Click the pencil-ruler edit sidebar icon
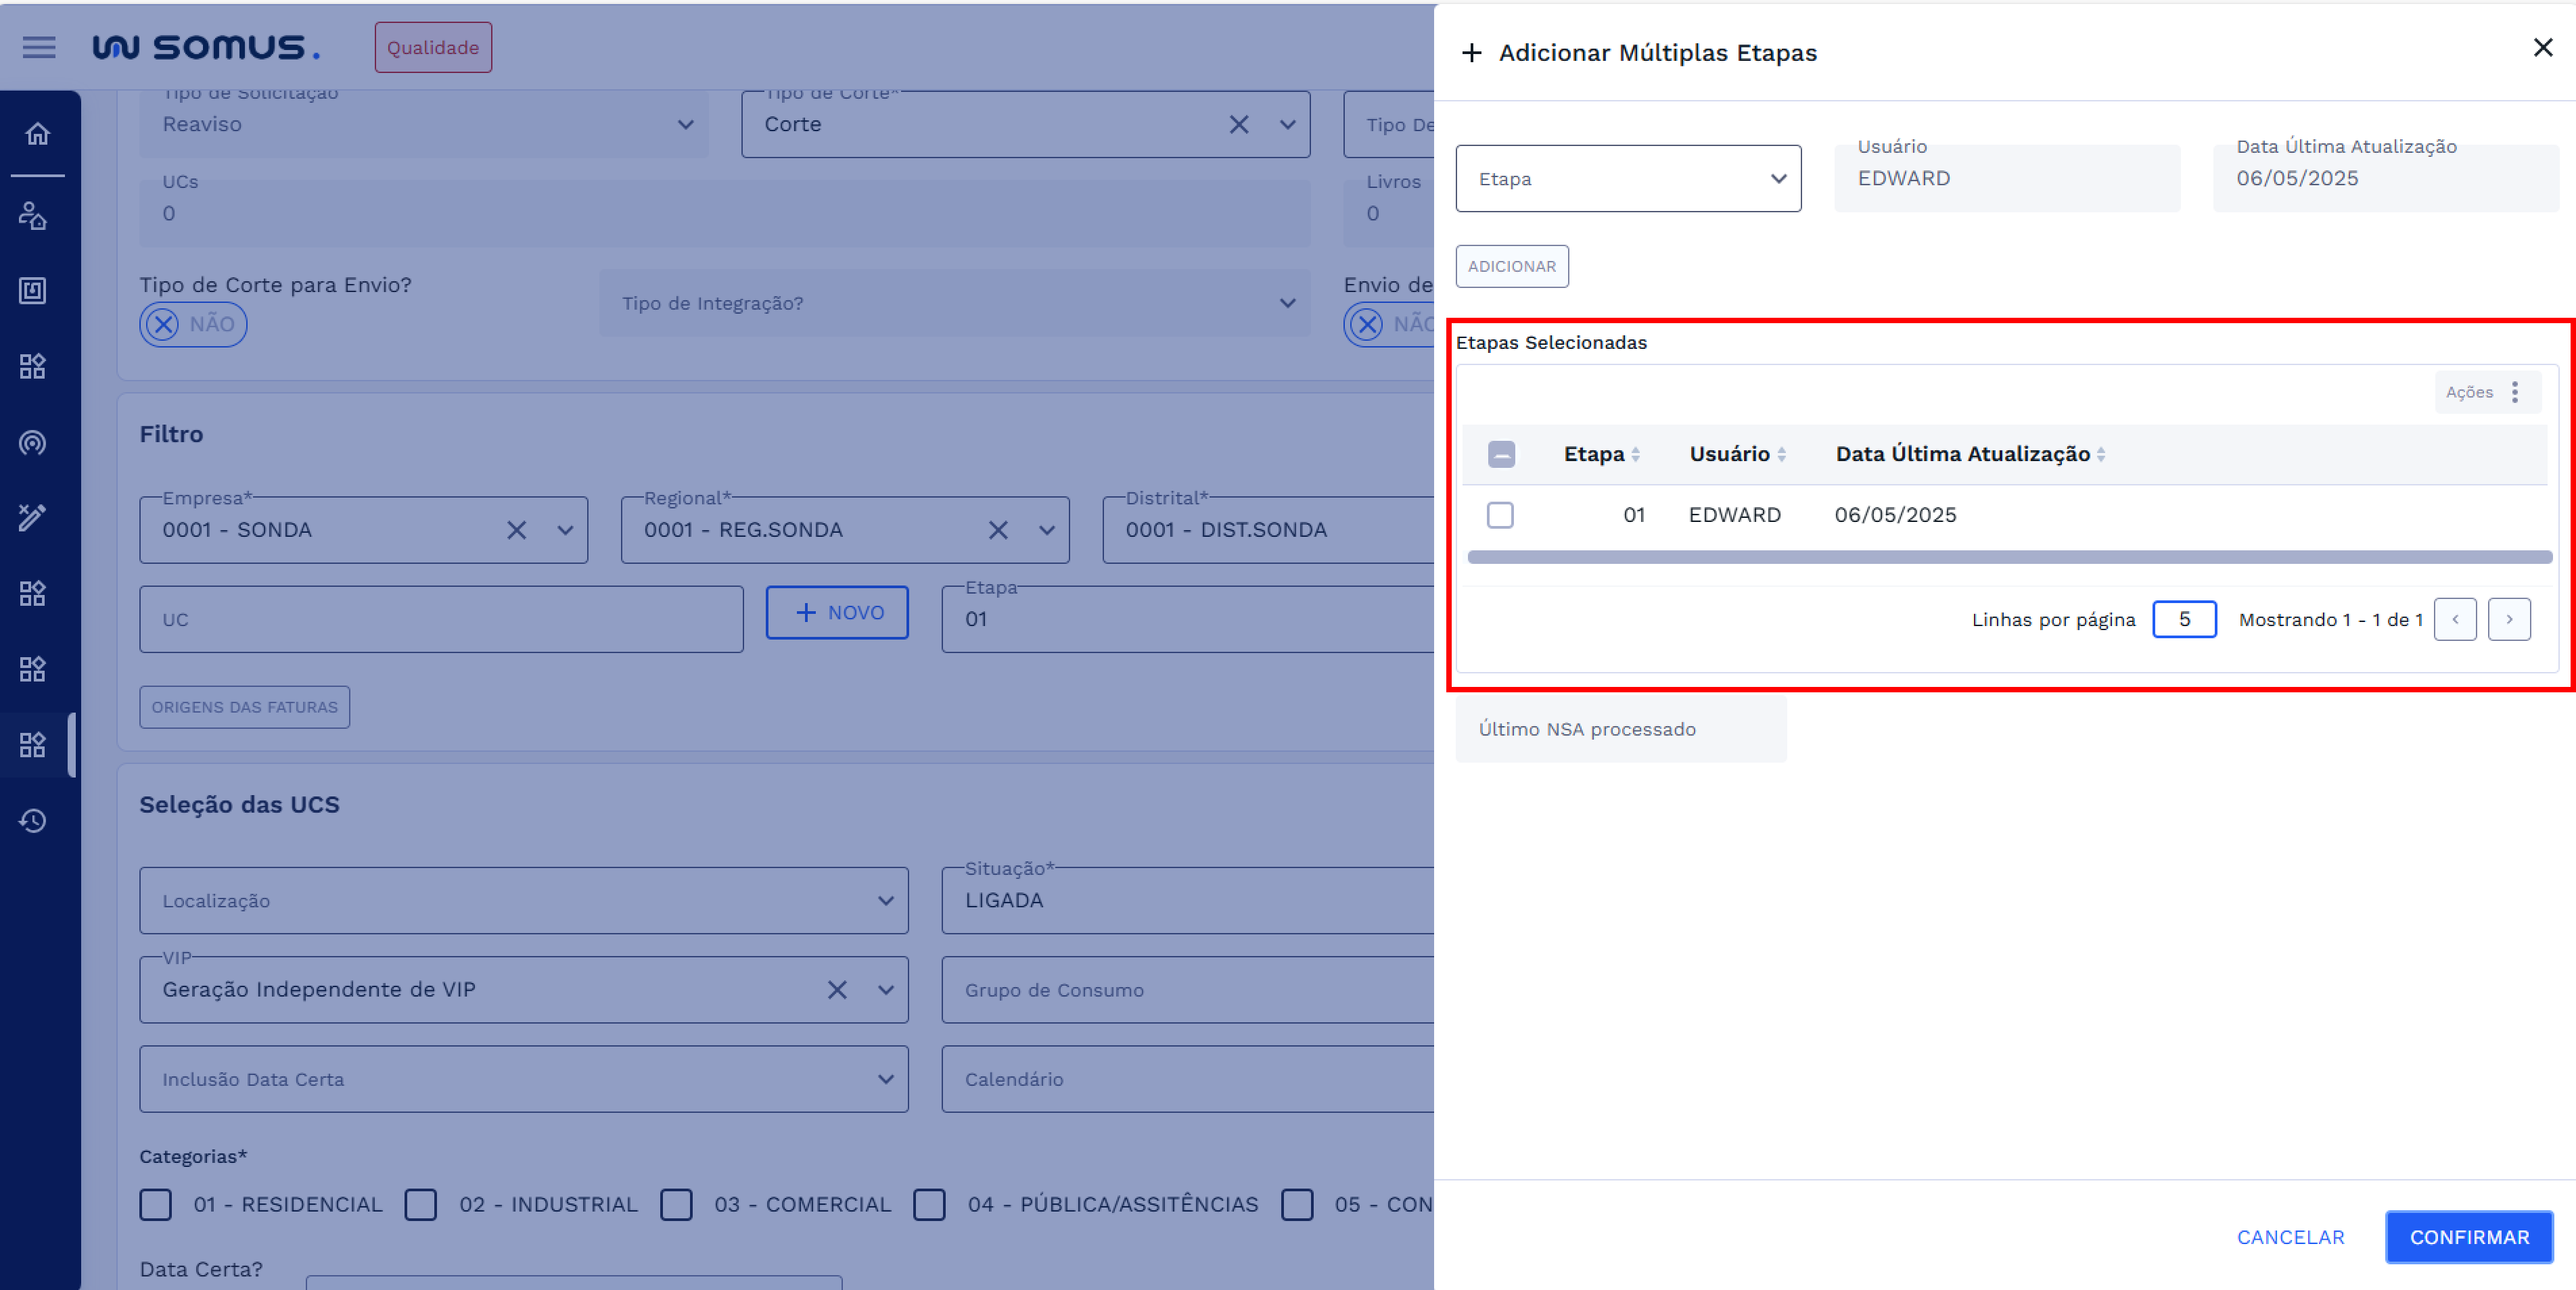This screenshot has width=2576, height=1290. click(x=33, y=517)
